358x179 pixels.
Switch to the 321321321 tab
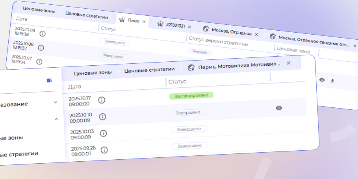tap(175, 25)
